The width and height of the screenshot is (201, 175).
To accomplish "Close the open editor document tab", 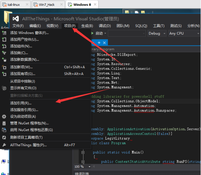I will point(104,43).
